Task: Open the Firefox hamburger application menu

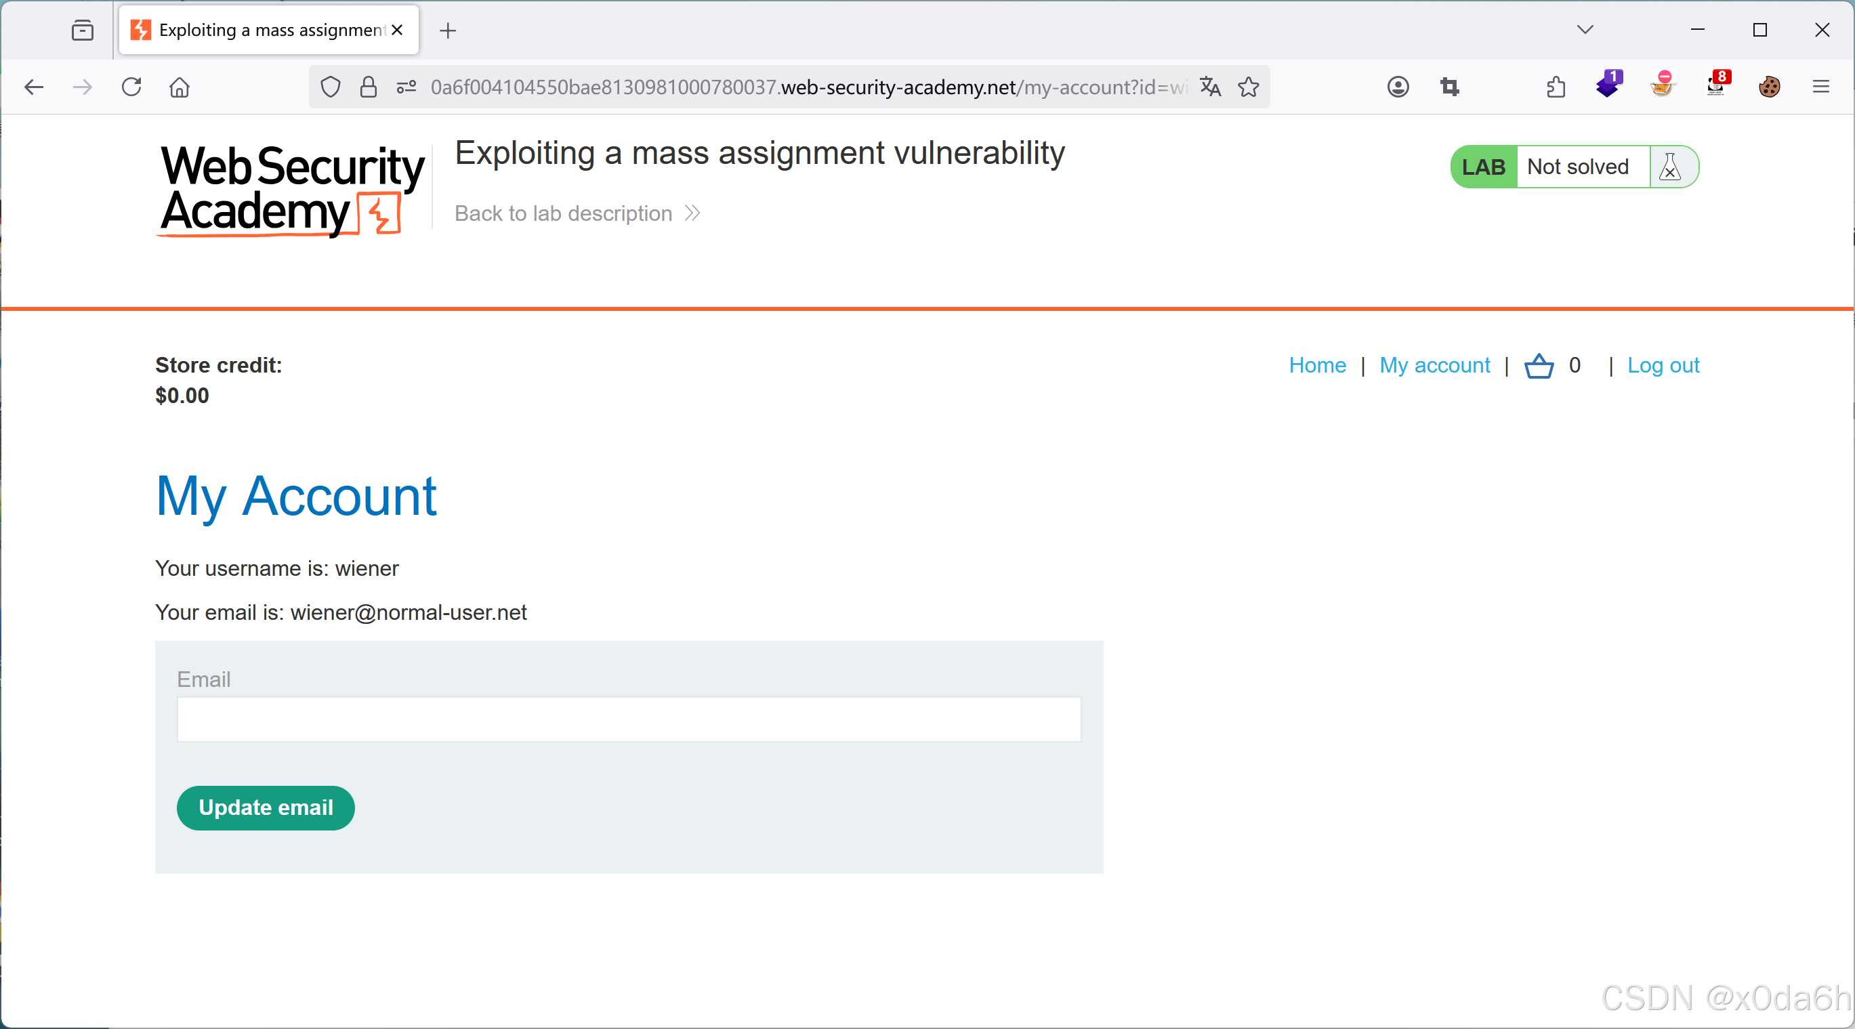Action: (x=1821, y=87)
